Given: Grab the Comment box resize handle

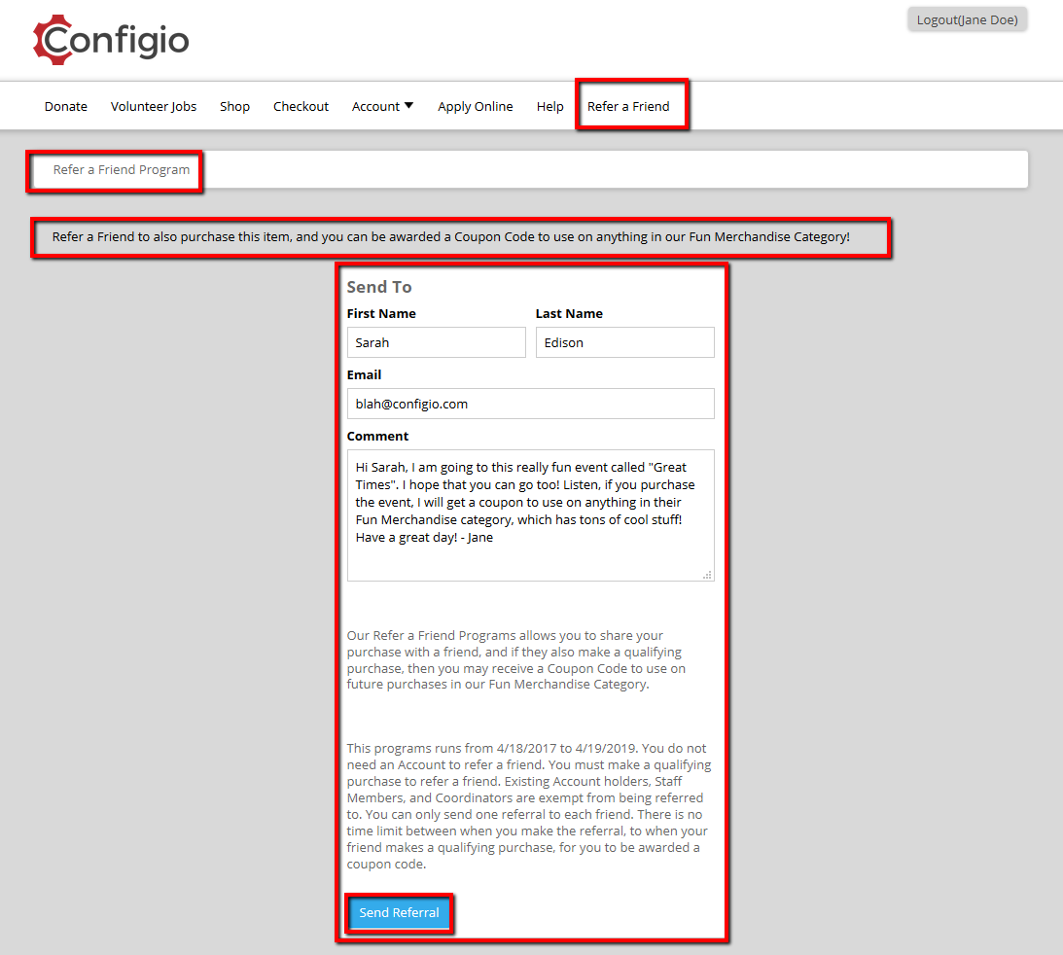Looking at the screenshot, I should 707,575.
